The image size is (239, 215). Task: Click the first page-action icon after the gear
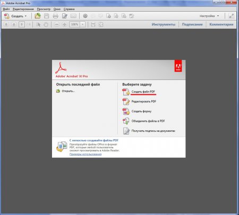[108, 16]
